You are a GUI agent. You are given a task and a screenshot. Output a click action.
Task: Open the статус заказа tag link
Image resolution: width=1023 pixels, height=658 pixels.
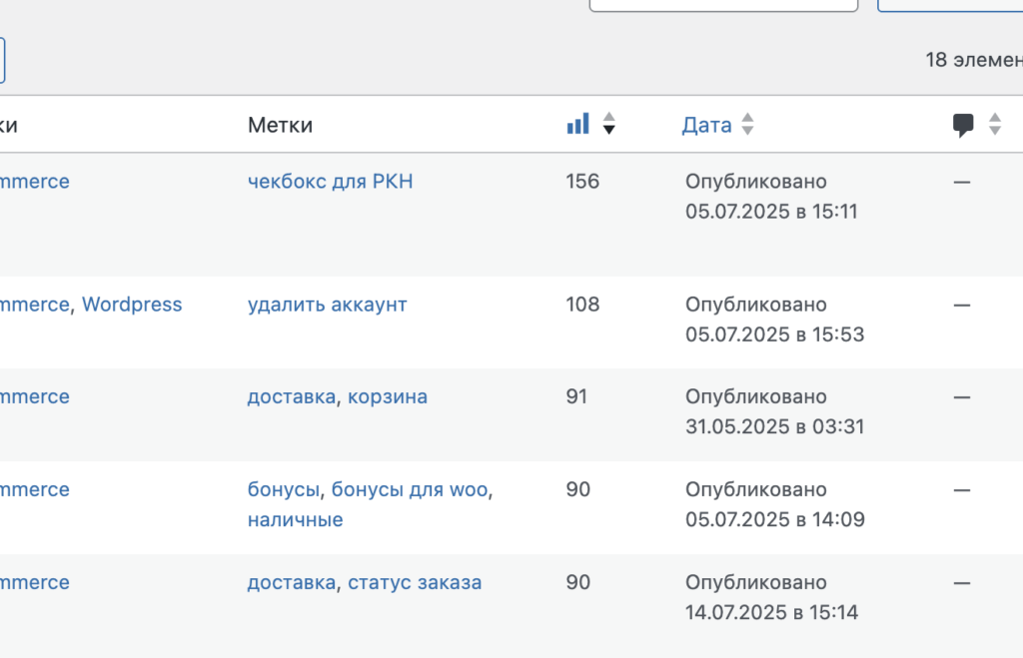tap(415, 582)
